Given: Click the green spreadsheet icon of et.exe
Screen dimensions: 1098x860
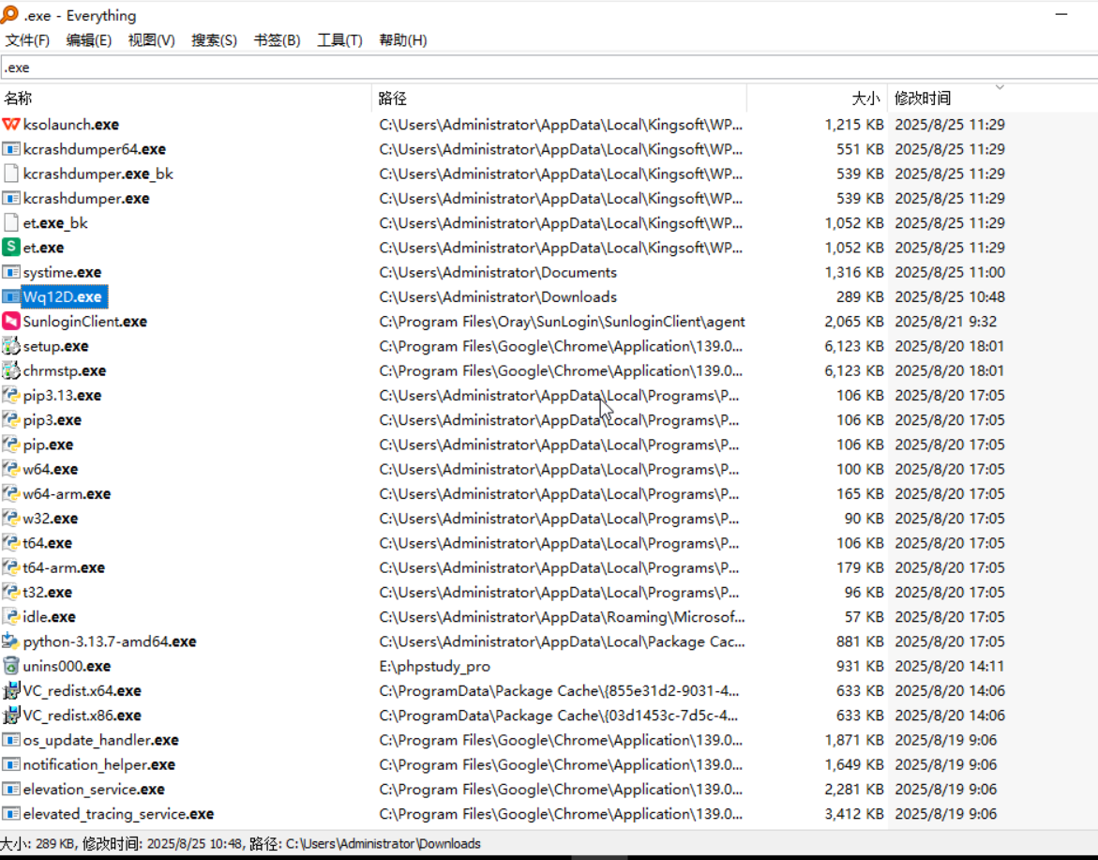Looking at the screenshot, I should 11,247.
